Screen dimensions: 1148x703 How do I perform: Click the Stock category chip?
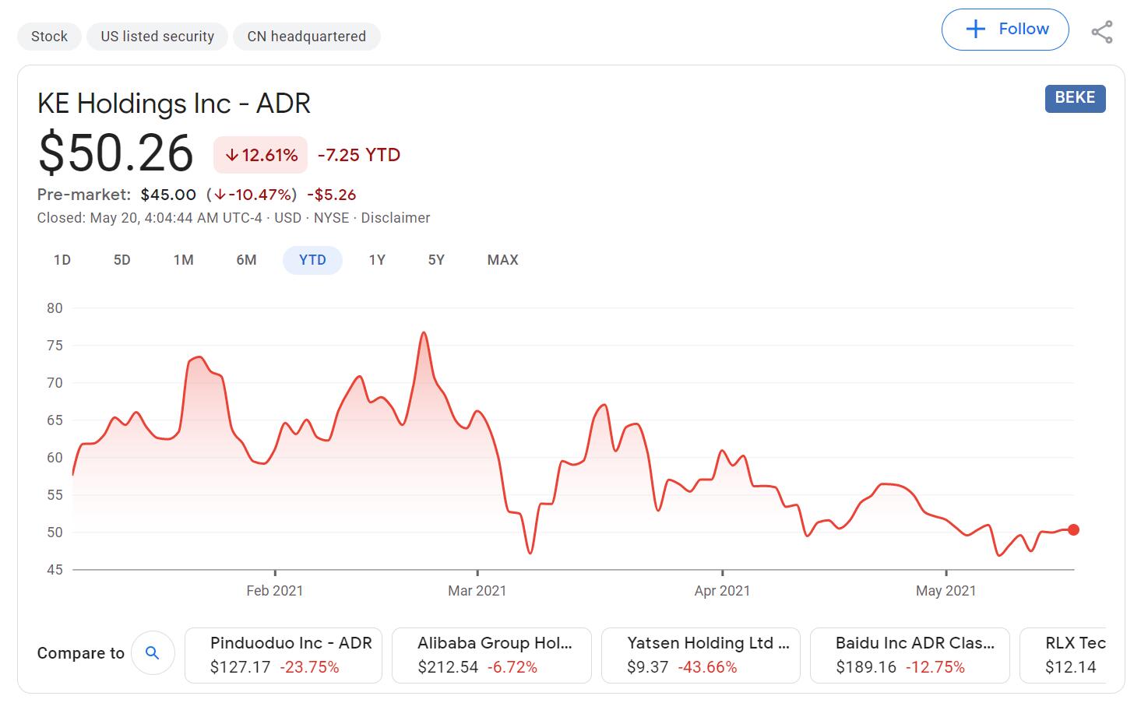pyautogui.click(x=49, y=37)
